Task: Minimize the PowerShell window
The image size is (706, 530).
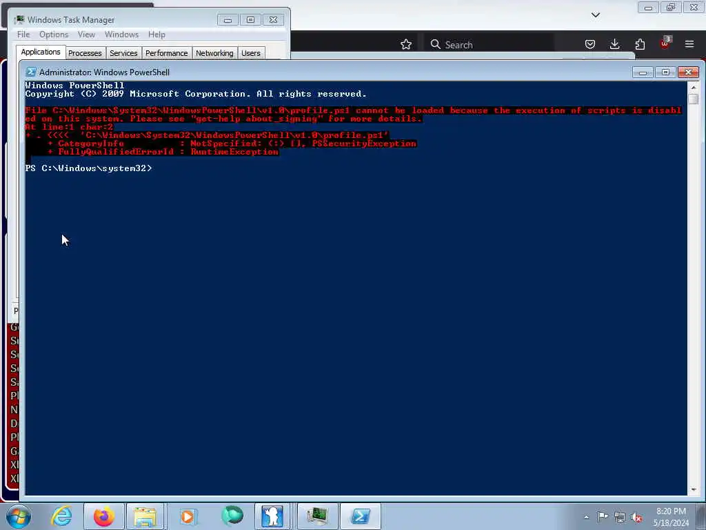Action: (x=643, y=72)
